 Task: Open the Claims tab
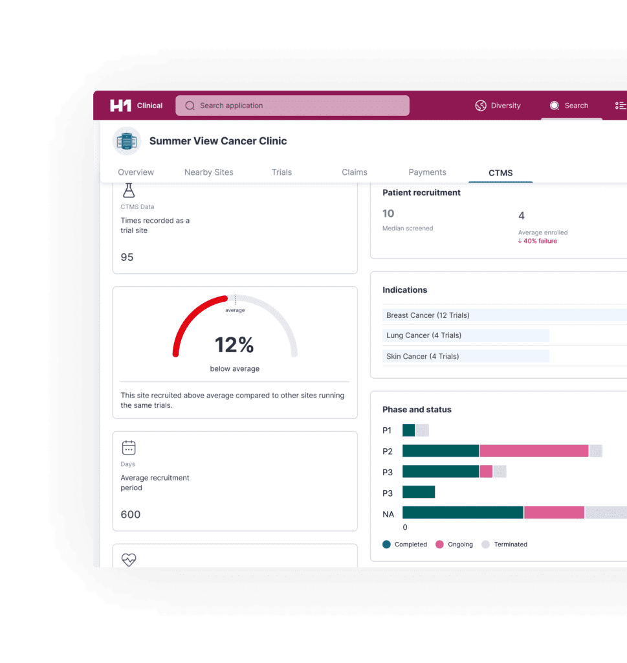[354, 172]
